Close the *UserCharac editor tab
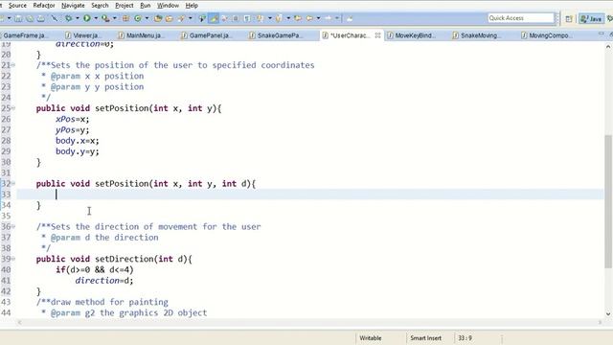Viewport: 613px width, 345px height. 377,35
